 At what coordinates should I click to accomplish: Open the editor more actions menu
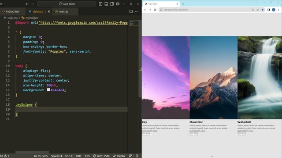click(137, 11)
